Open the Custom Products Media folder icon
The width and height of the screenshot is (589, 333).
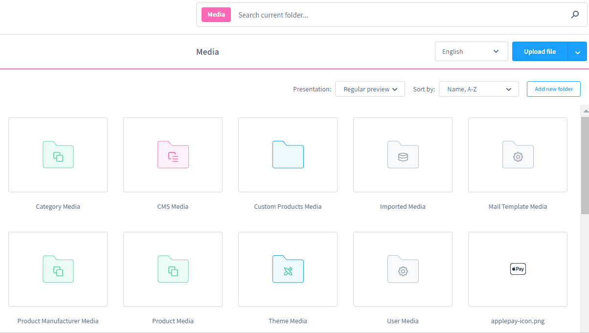pyautogui.click(x=288, y=155)
